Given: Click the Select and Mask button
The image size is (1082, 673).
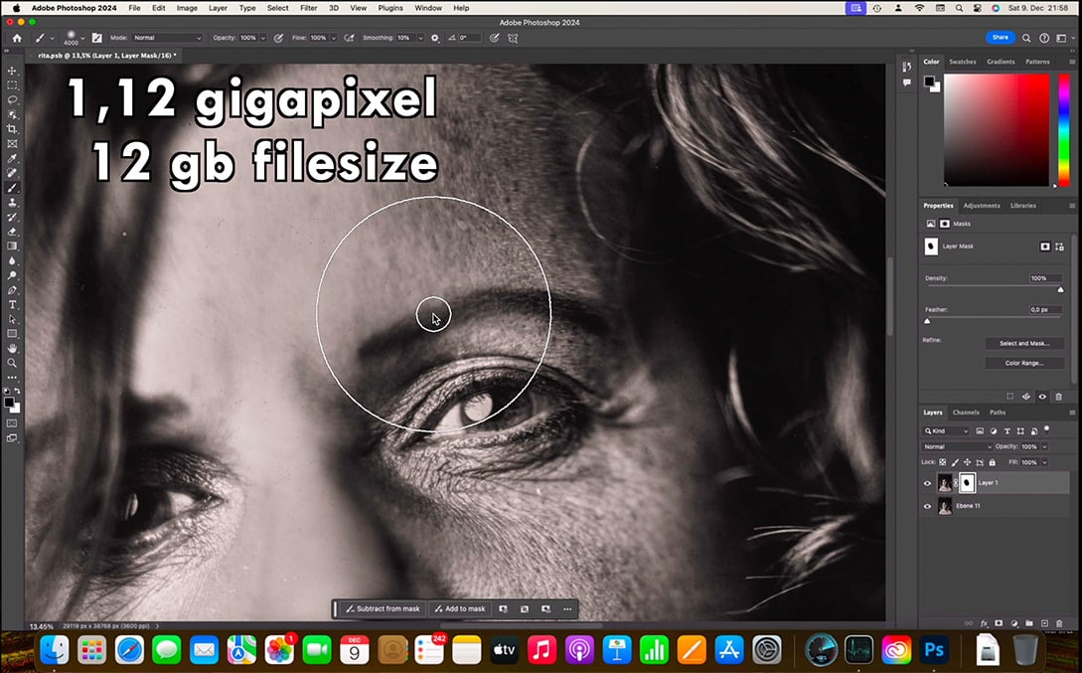Looking at the screenshot, I should (x=1024, y=344).
